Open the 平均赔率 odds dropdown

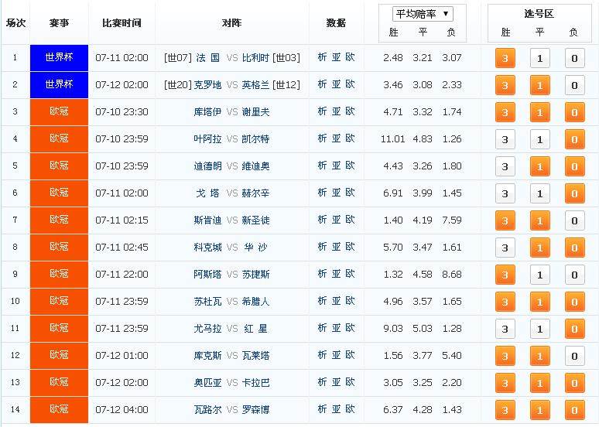click(423, 14)
